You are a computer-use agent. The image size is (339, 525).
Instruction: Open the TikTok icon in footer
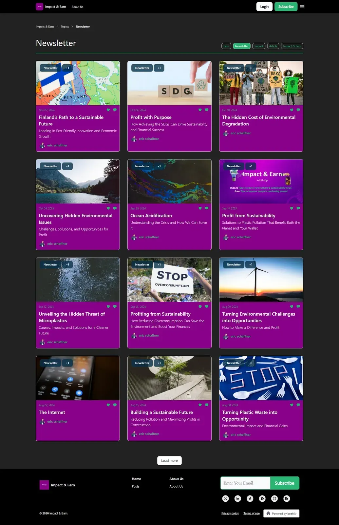tap(250, 498)
